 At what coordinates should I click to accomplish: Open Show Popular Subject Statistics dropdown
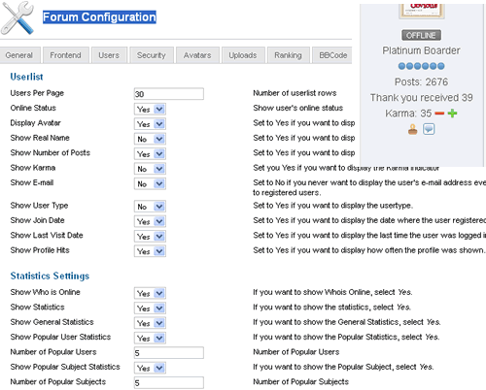150,368
